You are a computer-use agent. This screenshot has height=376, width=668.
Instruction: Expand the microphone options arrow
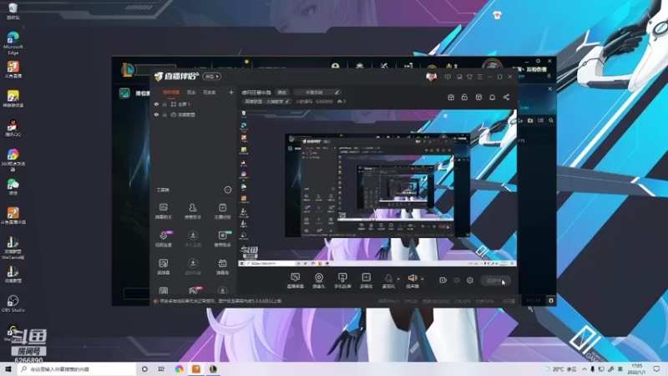(x=398, y=279)
